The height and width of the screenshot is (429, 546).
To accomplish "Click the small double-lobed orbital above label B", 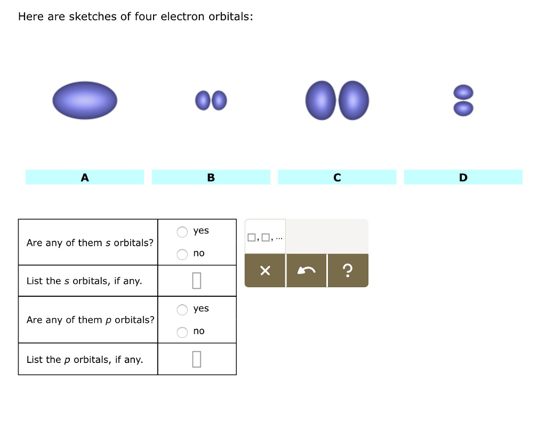I will [211, 100].
